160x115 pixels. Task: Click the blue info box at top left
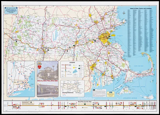pos(11,10)
